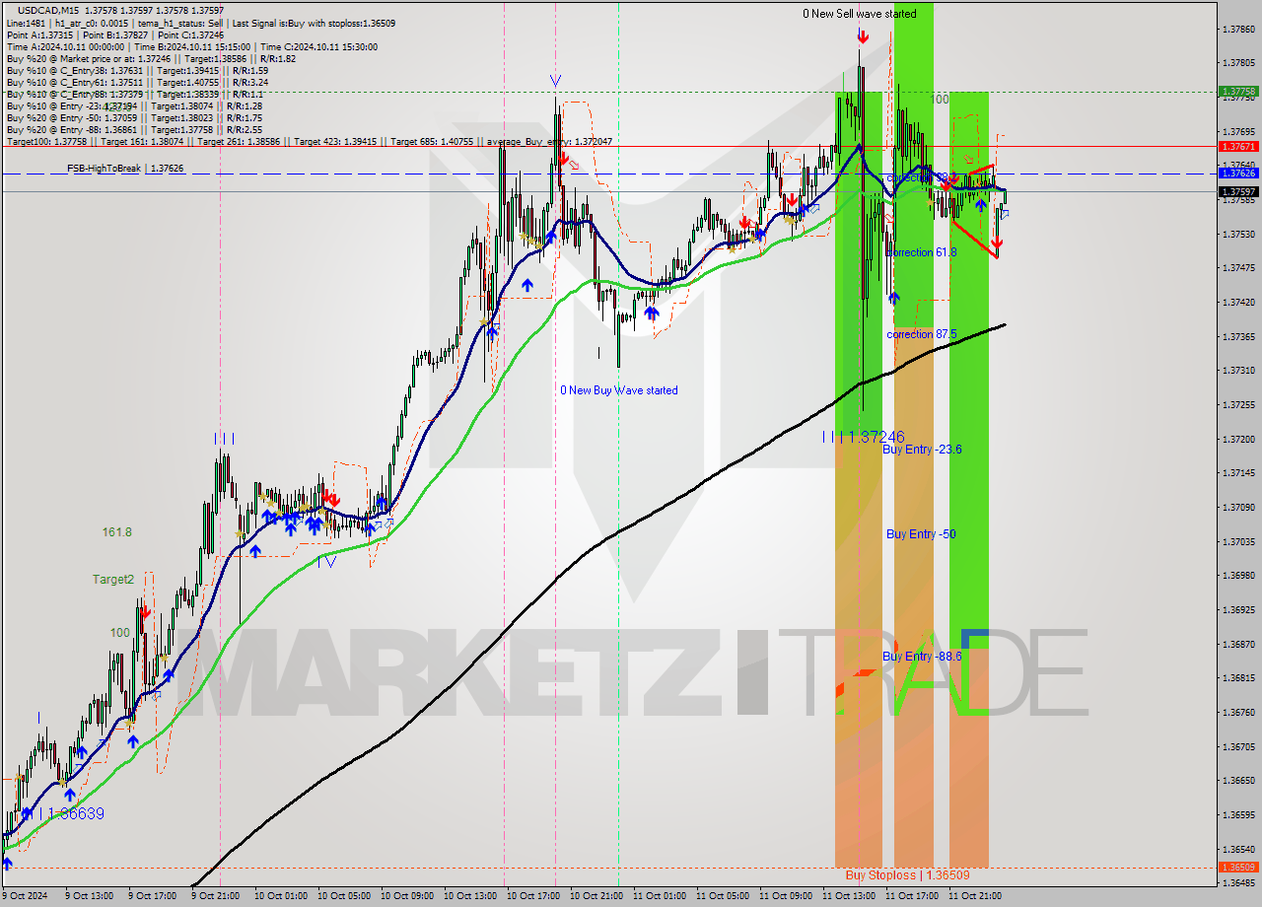1262x907 pixels.
Task: Click the red 1.36509 stoploss price tag
Action: [1238, 868]
